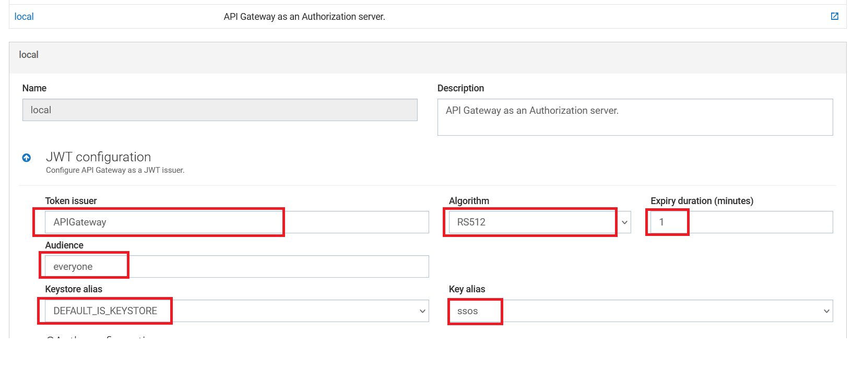Open the Key alias dropdown
852x380 pixels.
[641, 311]
